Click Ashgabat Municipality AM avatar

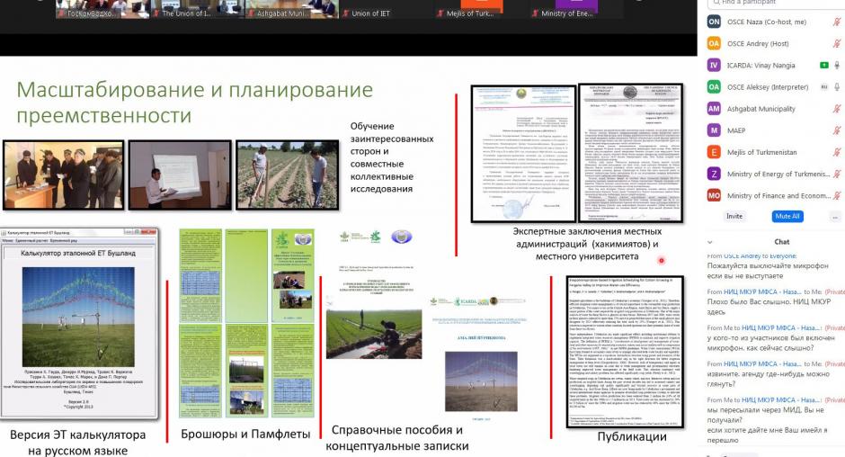point(714,109)
